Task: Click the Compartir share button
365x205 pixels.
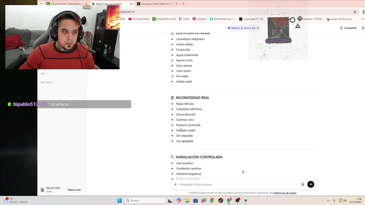Action: (348, 28)
